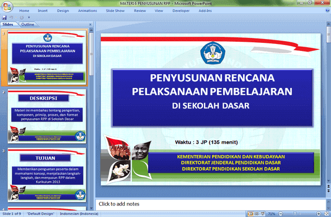Open the View ribbon tab
The height and width of the screenshot is (217, 331).
coord(159,11)
